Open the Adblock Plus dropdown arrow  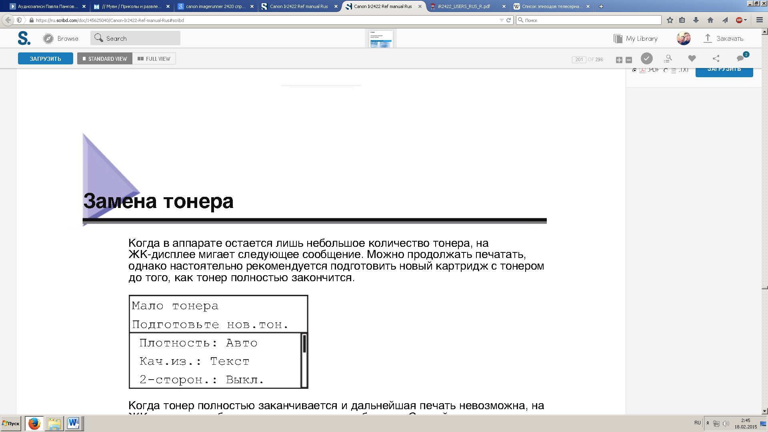point(746,20)
